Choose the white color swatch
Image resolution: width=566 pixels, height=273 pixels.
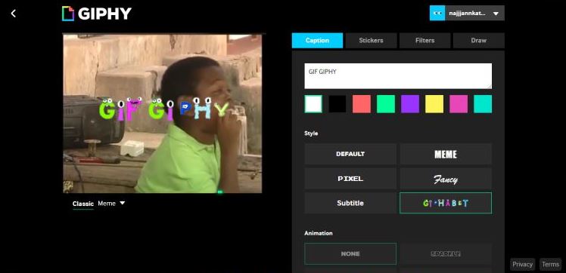(313, 104)
